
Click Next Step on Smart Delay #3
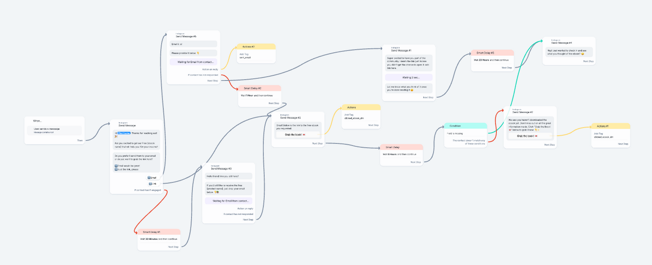tap(507, 67)
